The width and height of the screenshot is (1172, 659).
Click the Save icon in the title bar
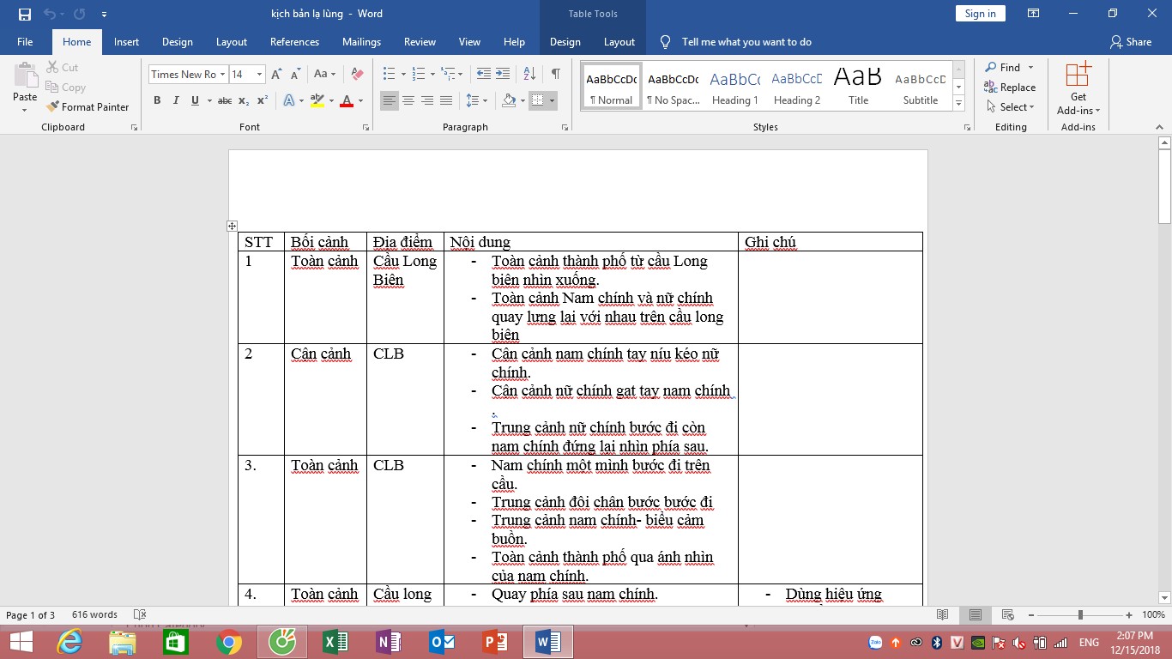[x=24, y=14]
